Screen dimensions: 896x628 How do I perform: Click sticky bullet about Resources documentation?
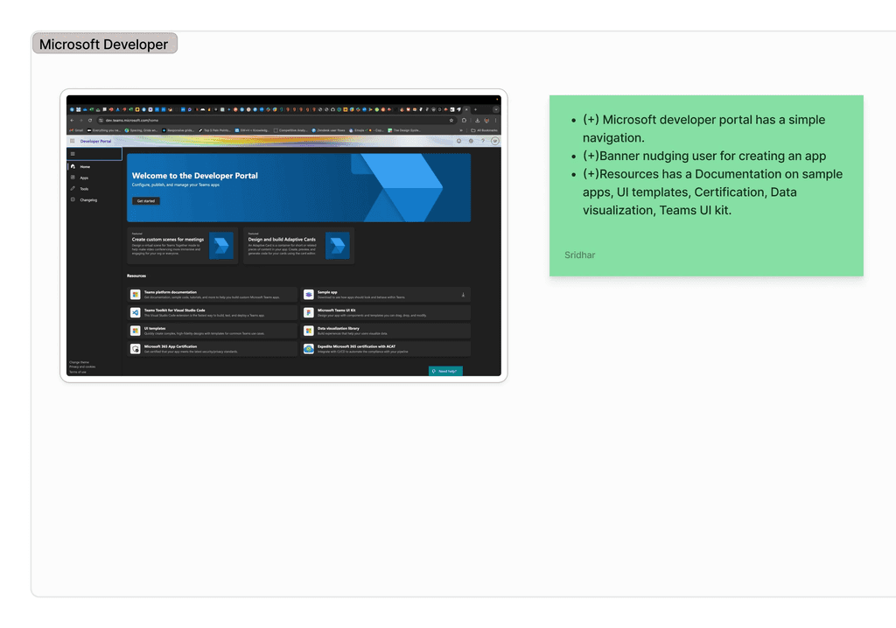pyautogui.click(x=712, y=192)
